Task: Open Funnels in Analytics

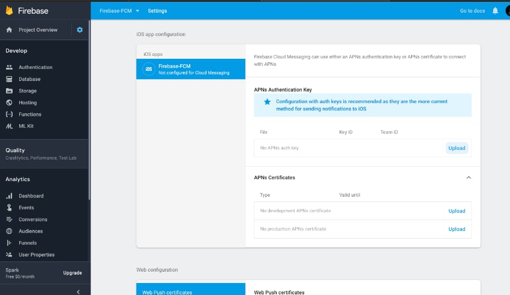Action: 28,243
